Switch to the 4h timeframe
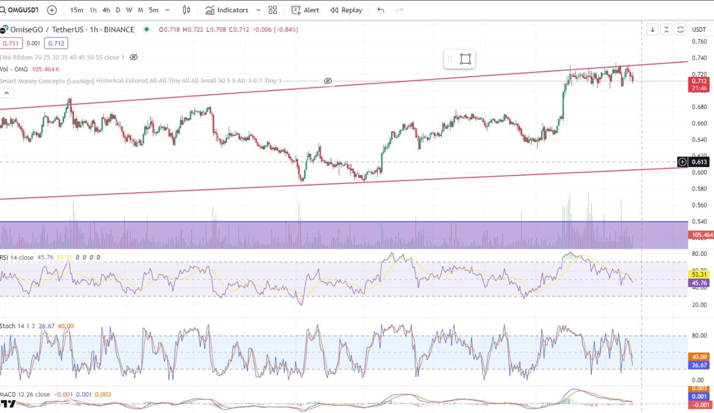 click(x=106, y=9)
